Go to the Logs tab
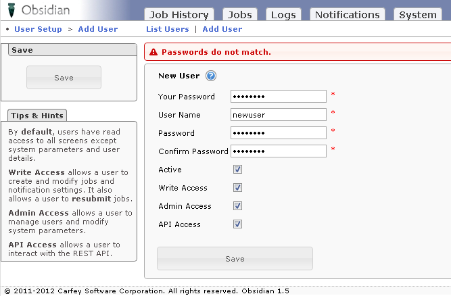The height and width of the screenshot is (296, 451). click(283, 15)
